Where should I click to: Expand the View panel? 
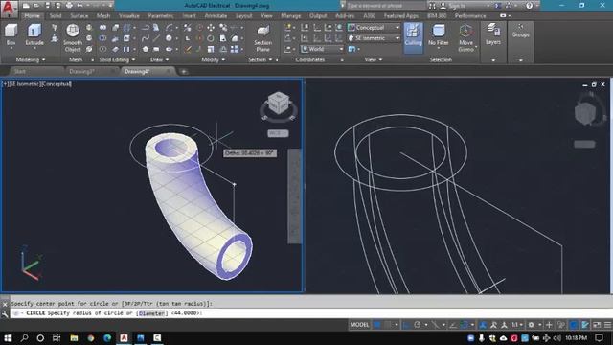pyautogui.click(x=374, y=59)
